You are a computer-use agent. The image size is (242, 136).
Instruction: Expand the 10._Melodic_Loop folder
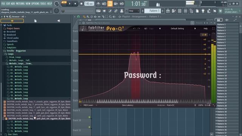pos(19,96)
